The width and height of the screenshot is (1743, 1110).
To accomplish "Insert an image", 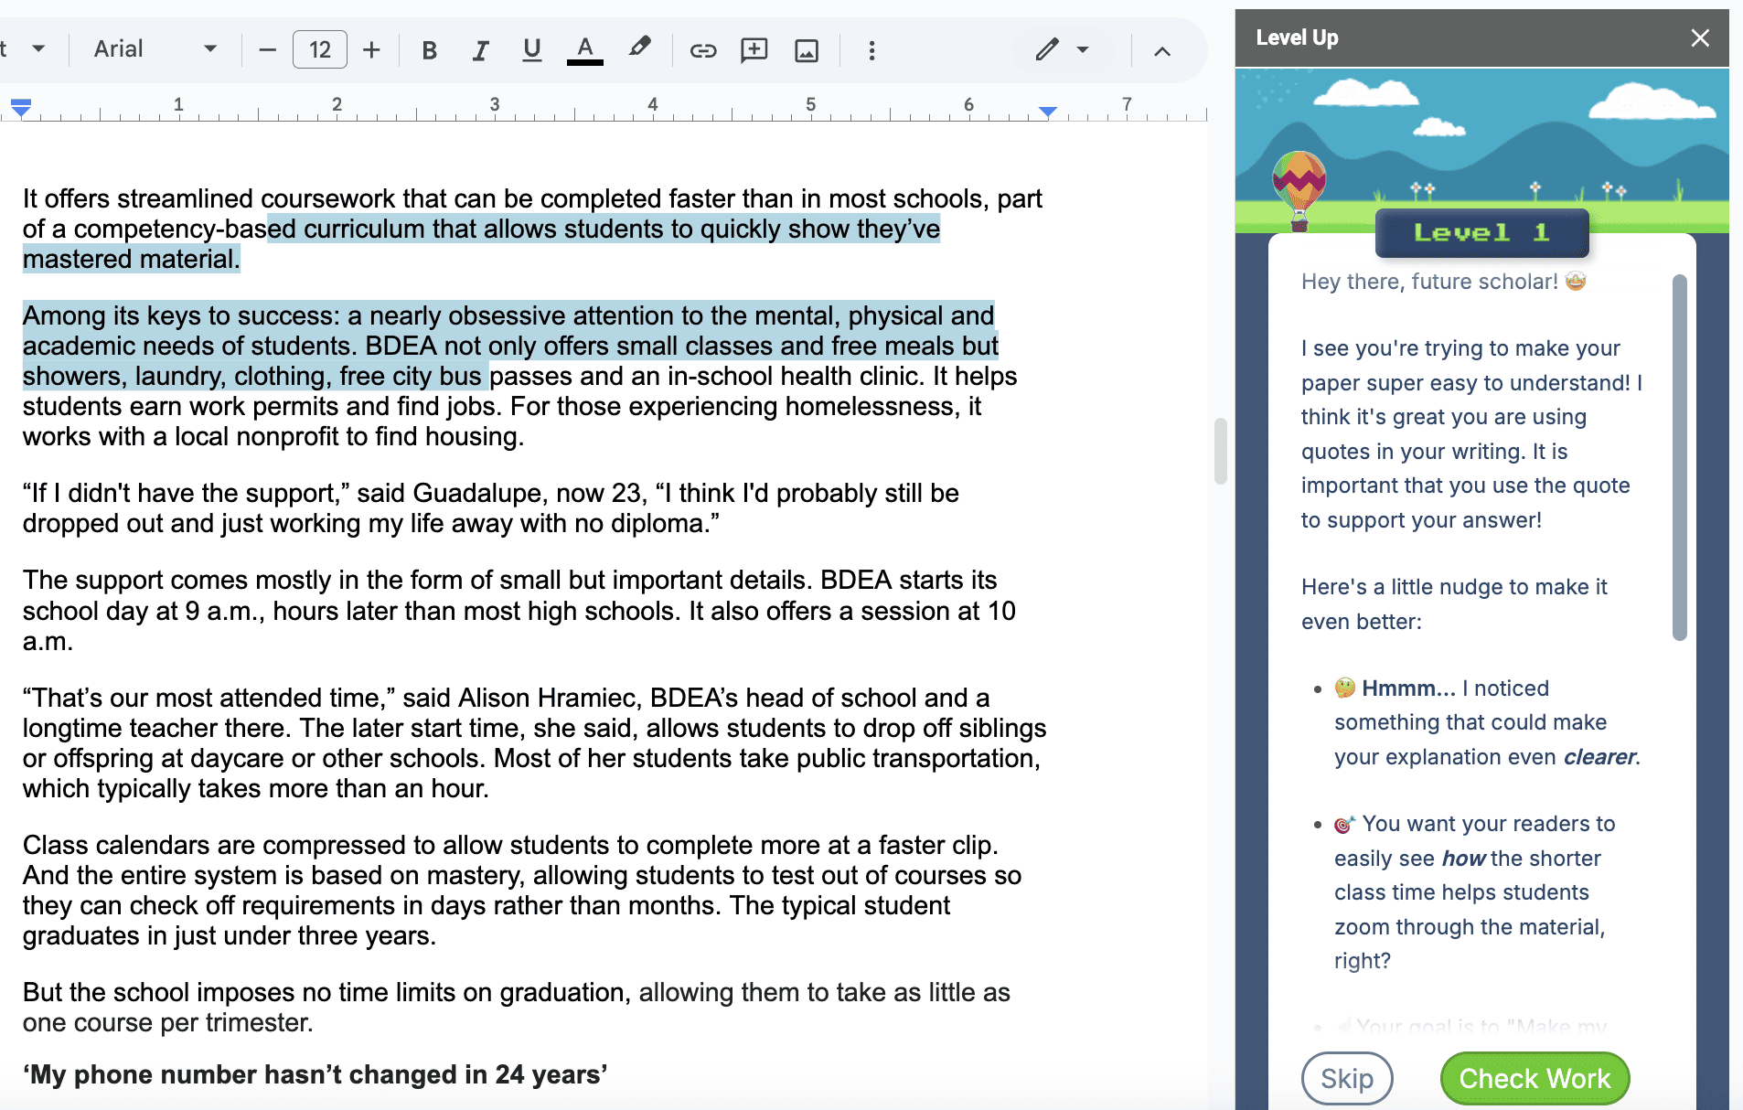I will (x=806, y=50).
